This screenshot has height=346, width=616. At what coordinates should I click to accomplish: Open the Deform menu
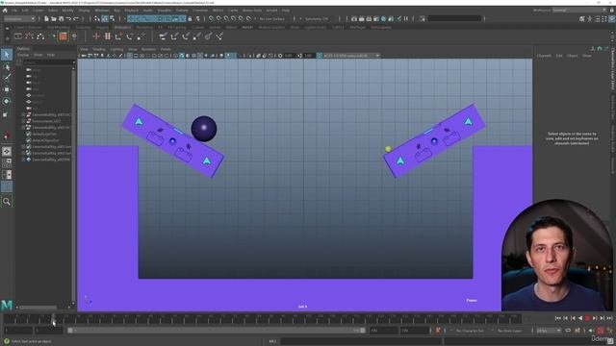click(x=182, y=11)
